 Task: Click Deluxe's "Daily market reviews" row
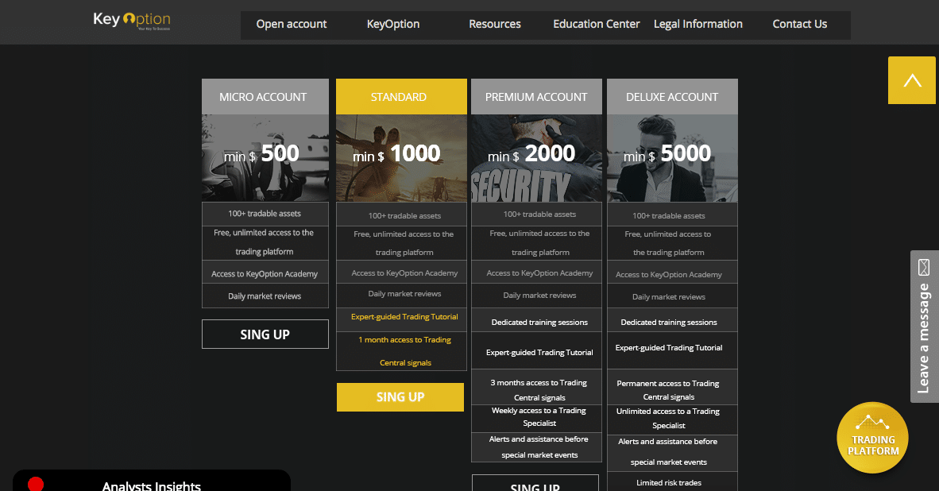(x=672, y=296)
